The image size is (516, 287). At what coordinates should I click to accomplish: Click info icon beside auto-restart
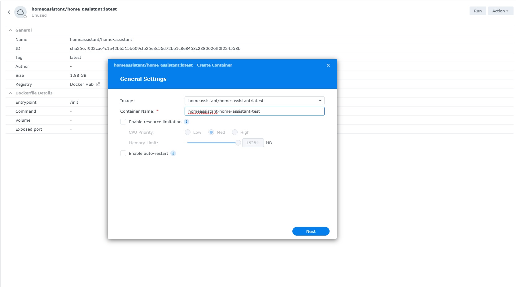click(173, 153)
